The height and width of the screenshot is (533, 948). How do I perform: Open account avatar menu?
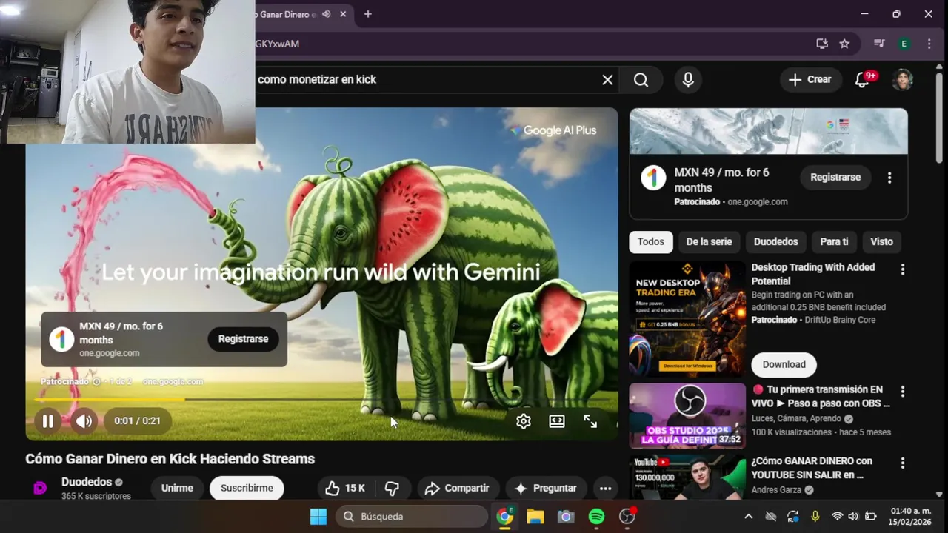tap(902, 79)
